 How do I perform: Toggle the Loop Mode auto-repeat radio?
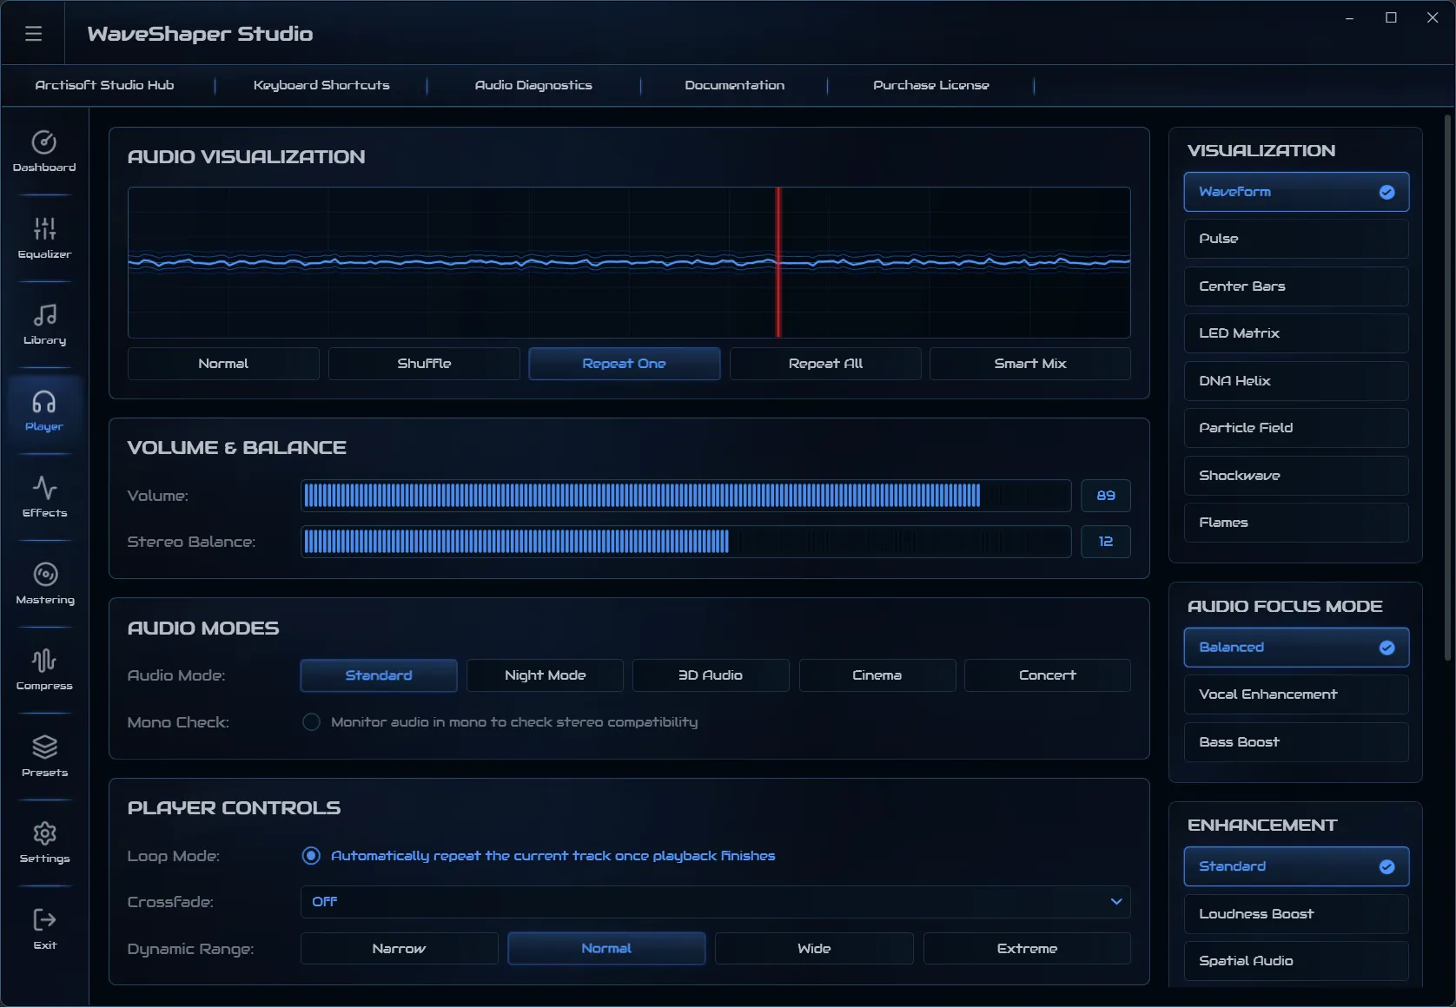point(311,856)
